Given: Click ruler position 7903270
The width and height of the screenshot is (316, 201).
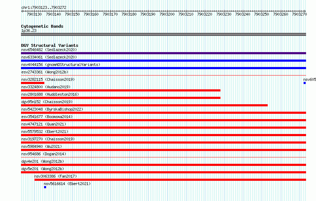Looking at the screenshot, I should pyautogui.click(x=299, y=14).
